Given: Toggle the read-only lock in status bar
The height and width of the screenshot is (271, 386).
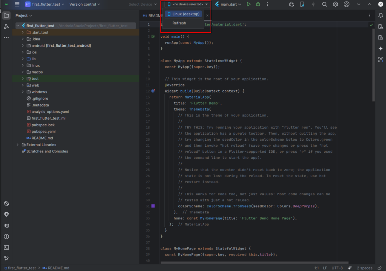Looking at the screenshot, I should (x=380, y=268).
